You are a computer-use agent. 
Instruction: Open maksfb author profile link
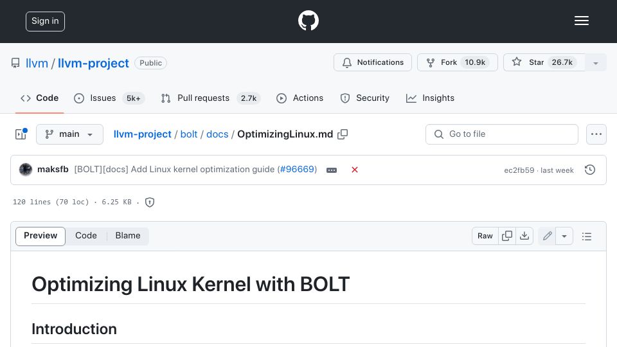[53, 170]
